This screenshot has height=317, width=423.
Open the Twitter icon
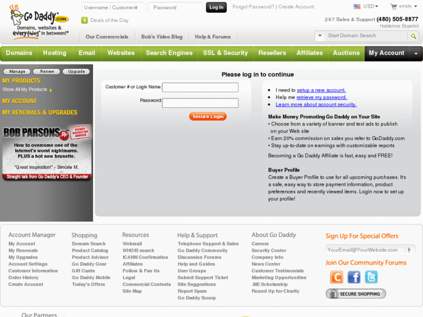click(371, 277)
